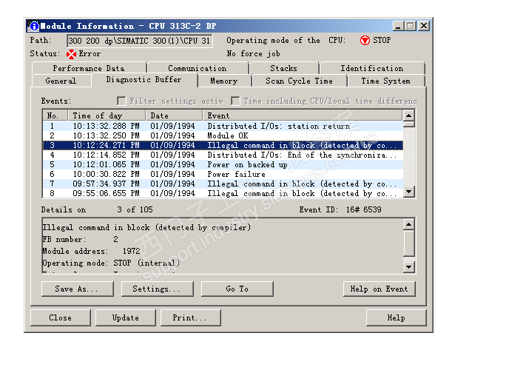
Task: Click the Time of day column header
Action: (x=107, y=115)
